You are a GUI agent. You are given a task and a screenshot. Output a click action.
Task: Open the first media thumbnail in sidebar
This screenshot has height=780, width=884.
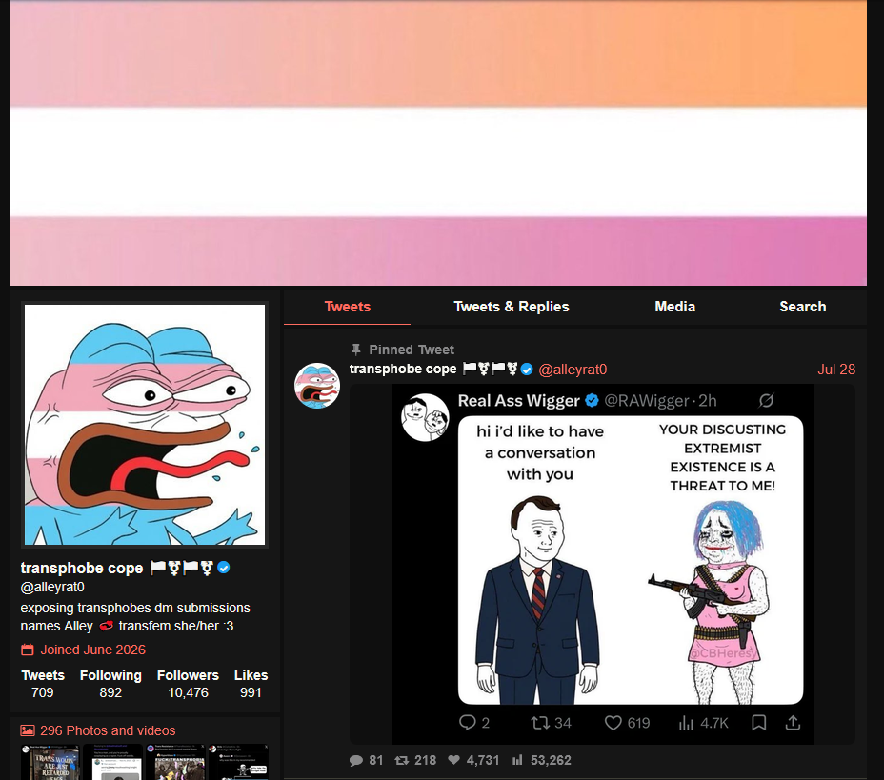(x=50, y=762)
